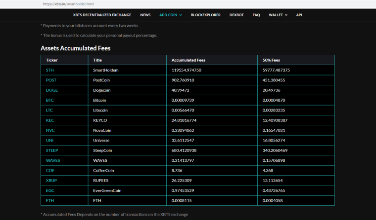
Task: Select the 0.00566470 accumulated fees value
Action: click(183, 110)
